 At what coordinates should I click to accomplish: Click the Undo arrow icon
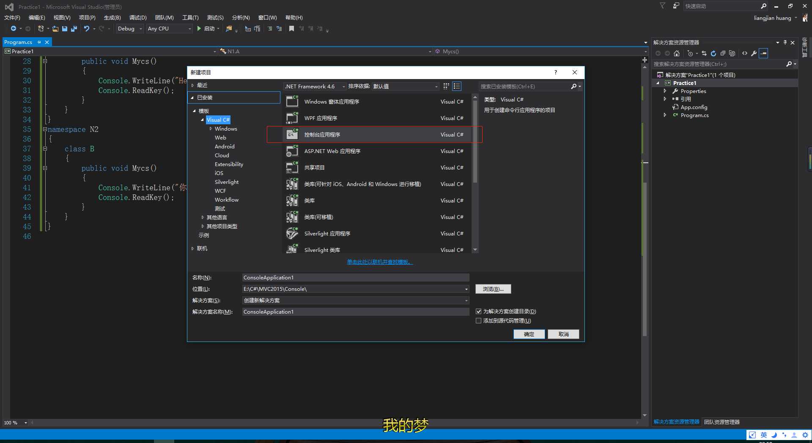pos(86,28)
